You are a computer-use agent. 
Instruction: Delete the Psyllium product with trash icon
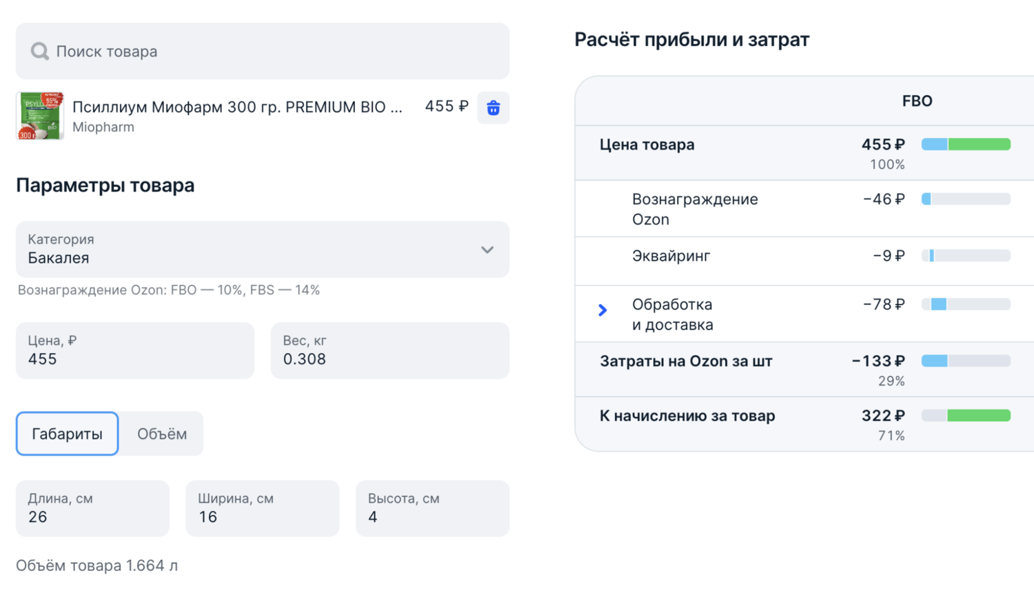tap(493, 108)
